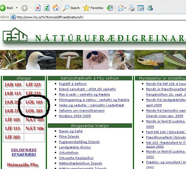Open Orkustofnun link
The image size is (186, 169).
pyautogui.click(x=69, y=153)
